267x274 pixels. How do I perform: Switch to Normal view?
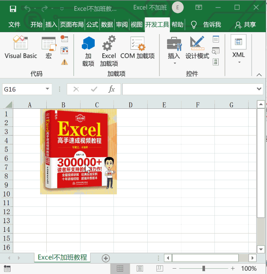click(120, 269)
